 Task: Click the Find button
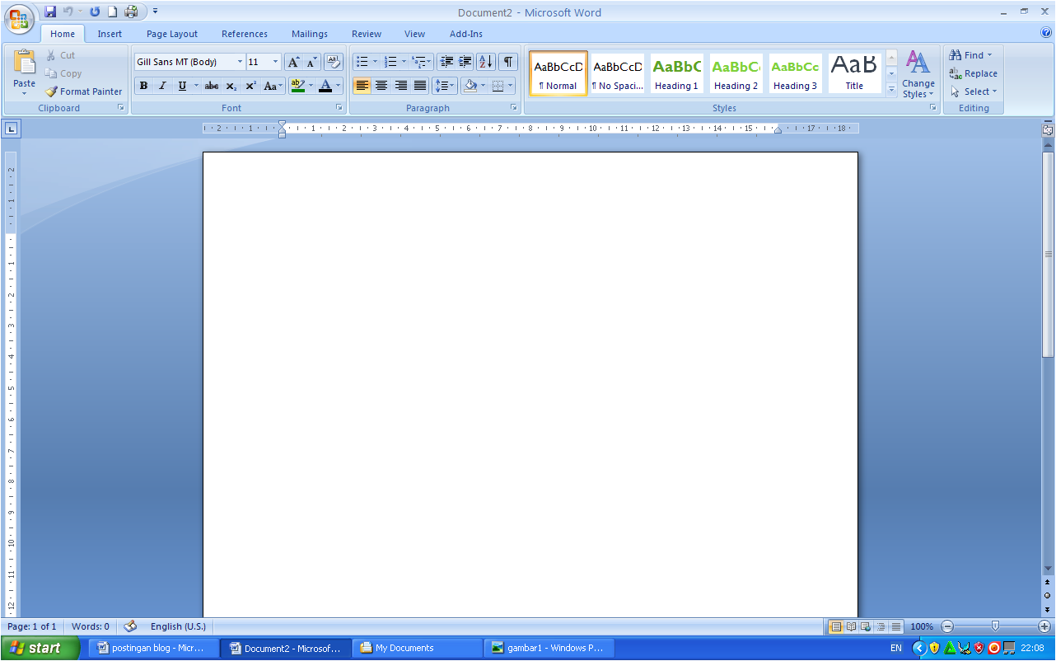coord(971,55)
